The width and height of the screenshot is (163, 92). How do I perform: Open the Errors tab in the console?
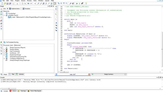click(13, 91)
